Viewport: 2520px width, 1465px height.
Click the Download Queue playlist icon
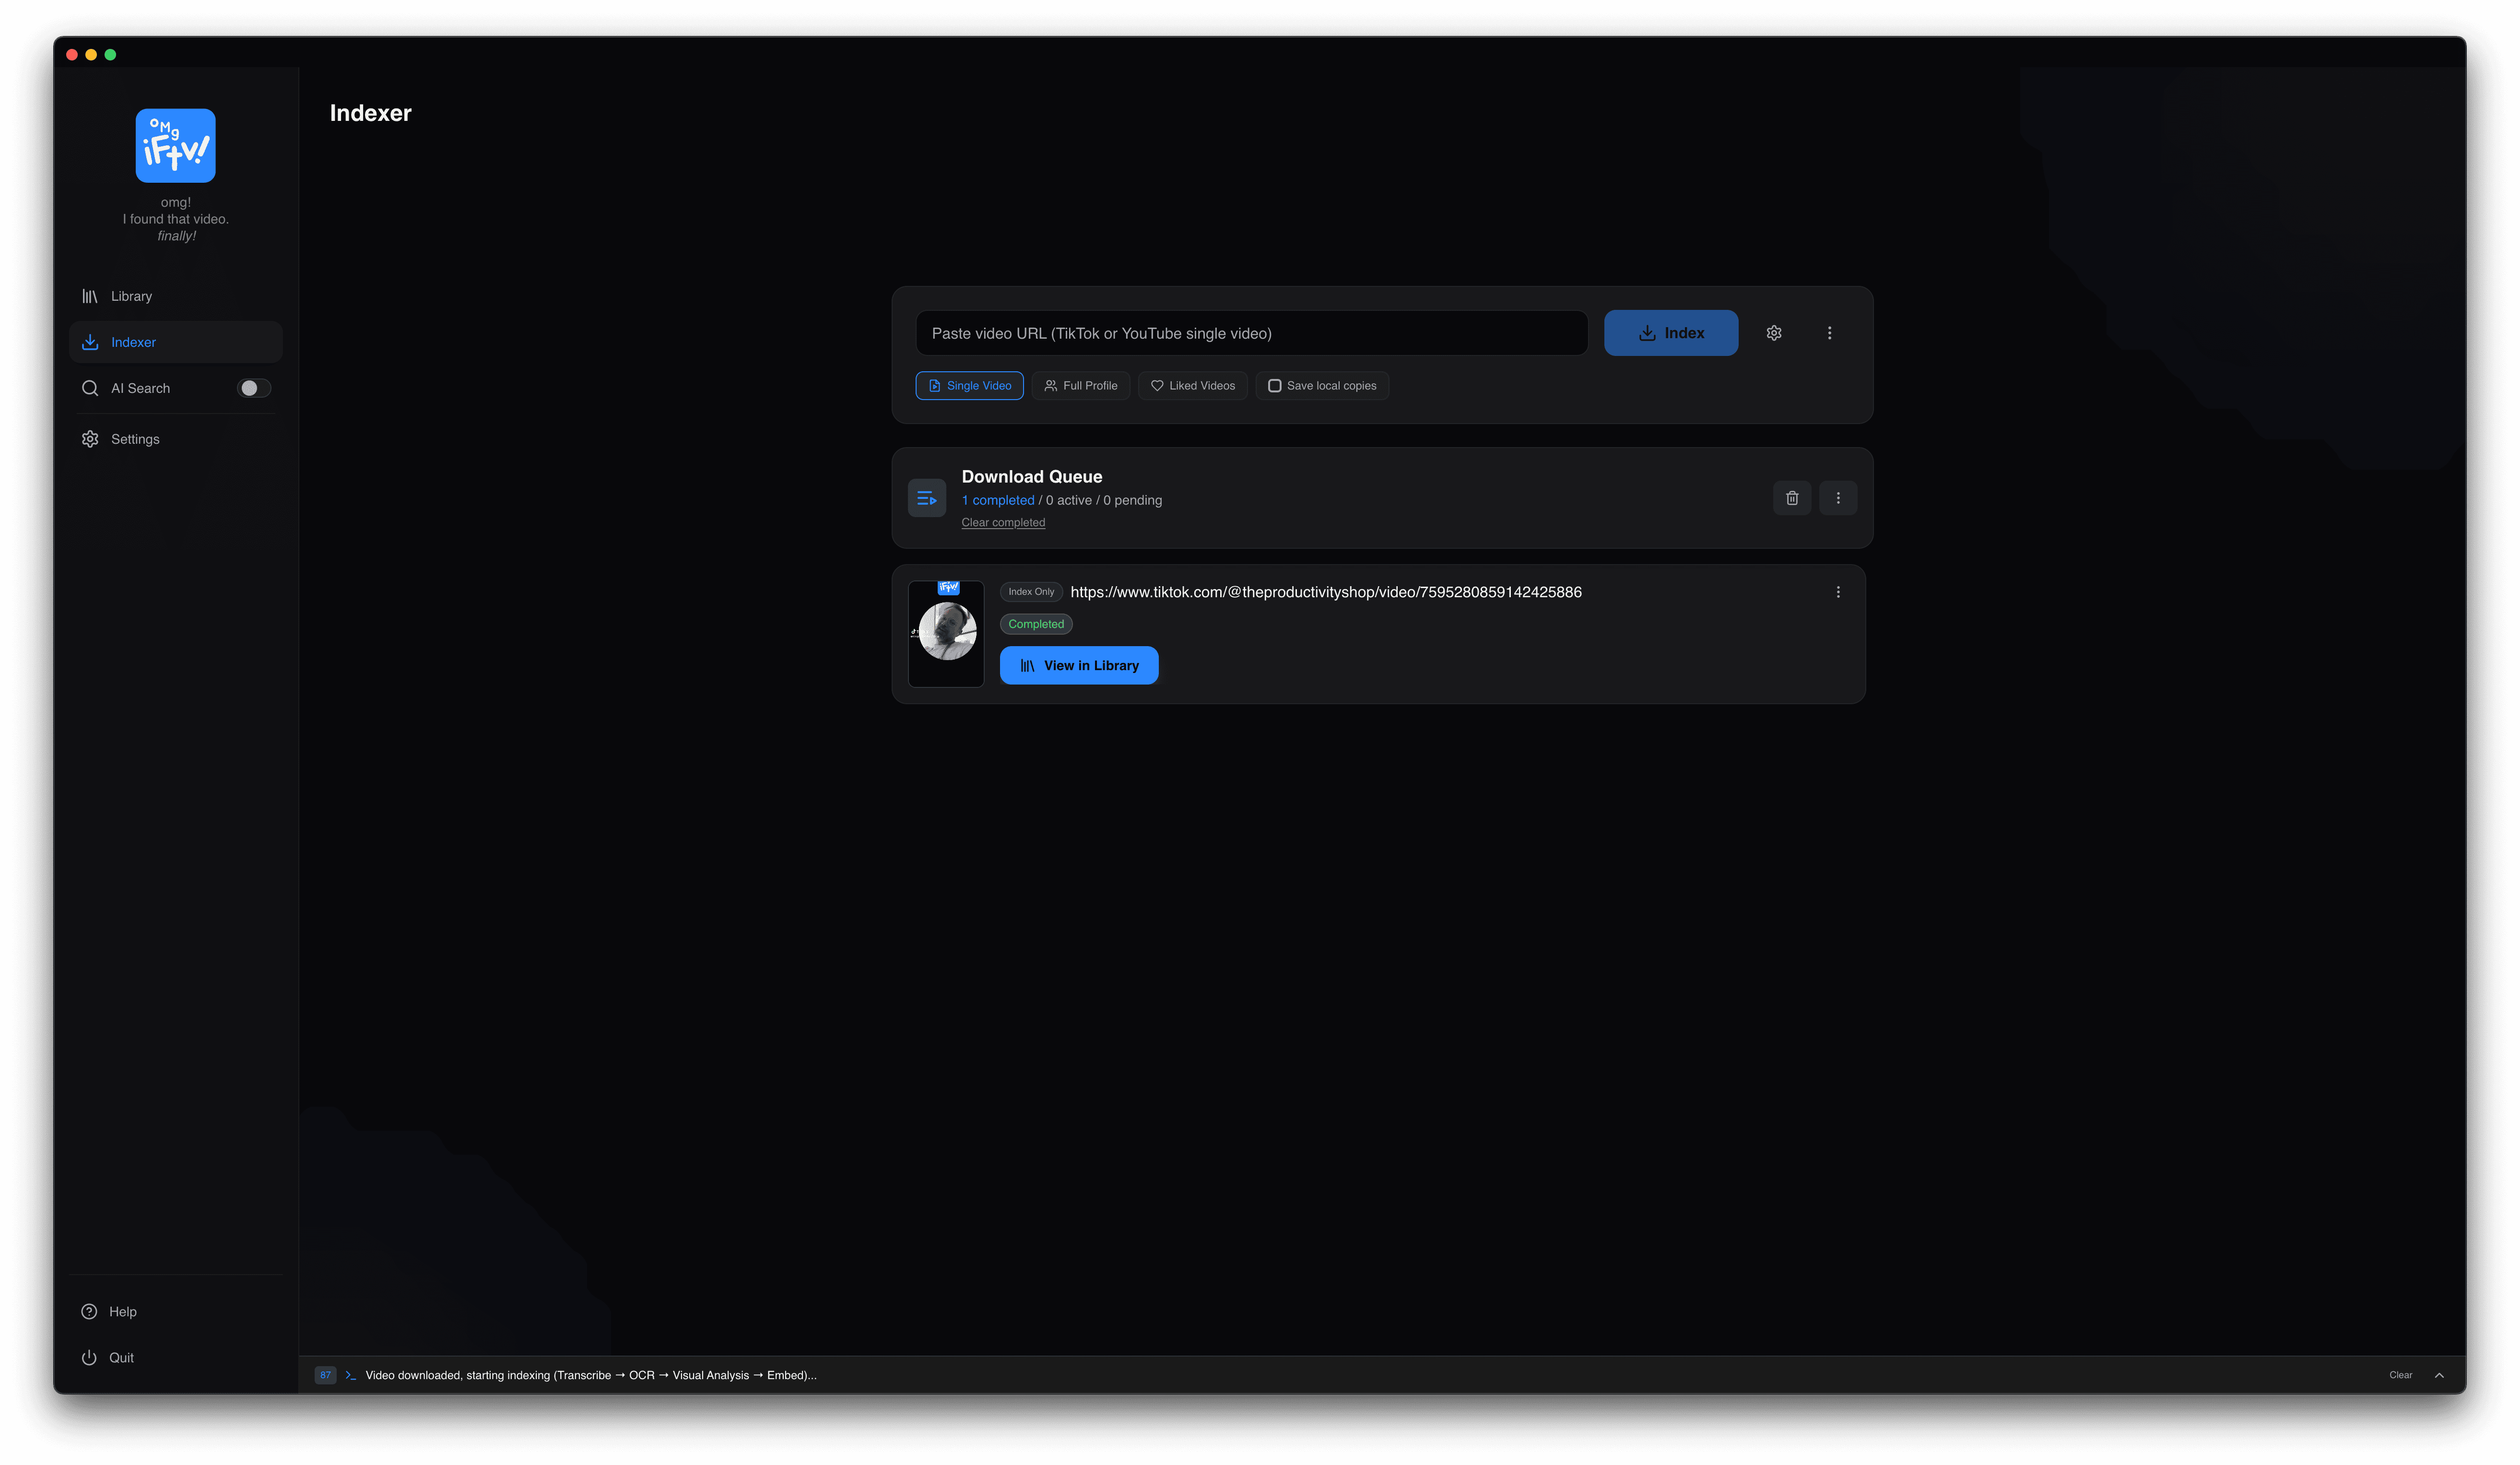pos(926,498)
